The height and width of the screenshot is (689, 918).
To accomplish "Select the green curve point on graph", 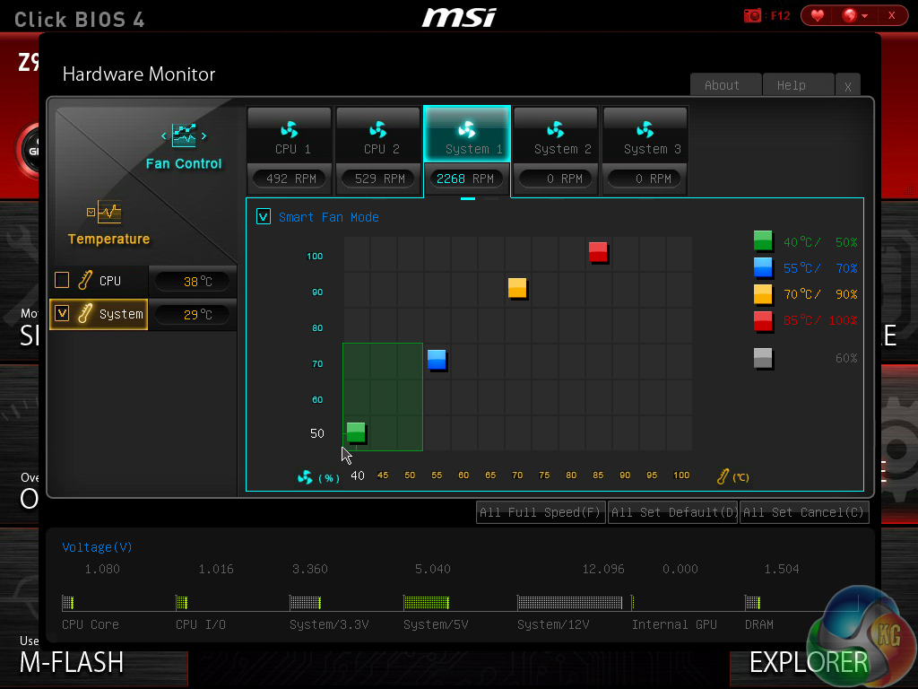I will point(356,432).
